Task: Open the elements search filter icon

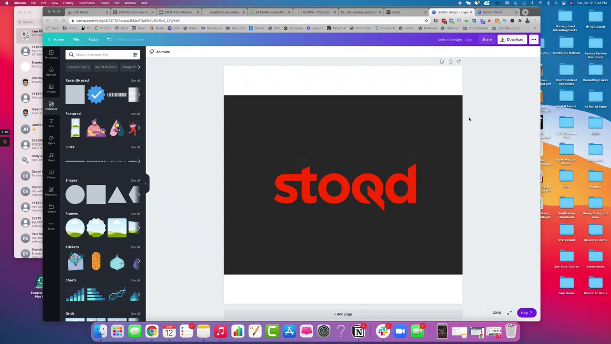Action: point(135,54)
